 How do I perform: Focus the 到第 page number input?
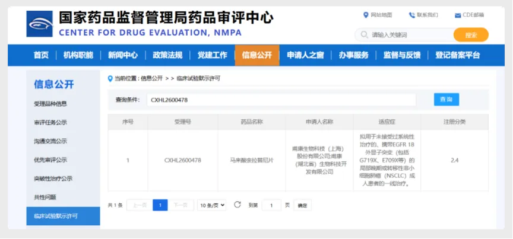[x=271, y=205]
